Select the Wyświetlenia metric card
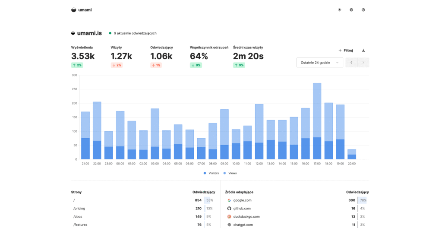 coord(83,56)
